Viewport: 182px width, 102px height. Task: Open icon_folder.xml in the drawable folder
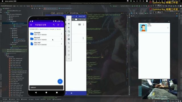point(15,83)
